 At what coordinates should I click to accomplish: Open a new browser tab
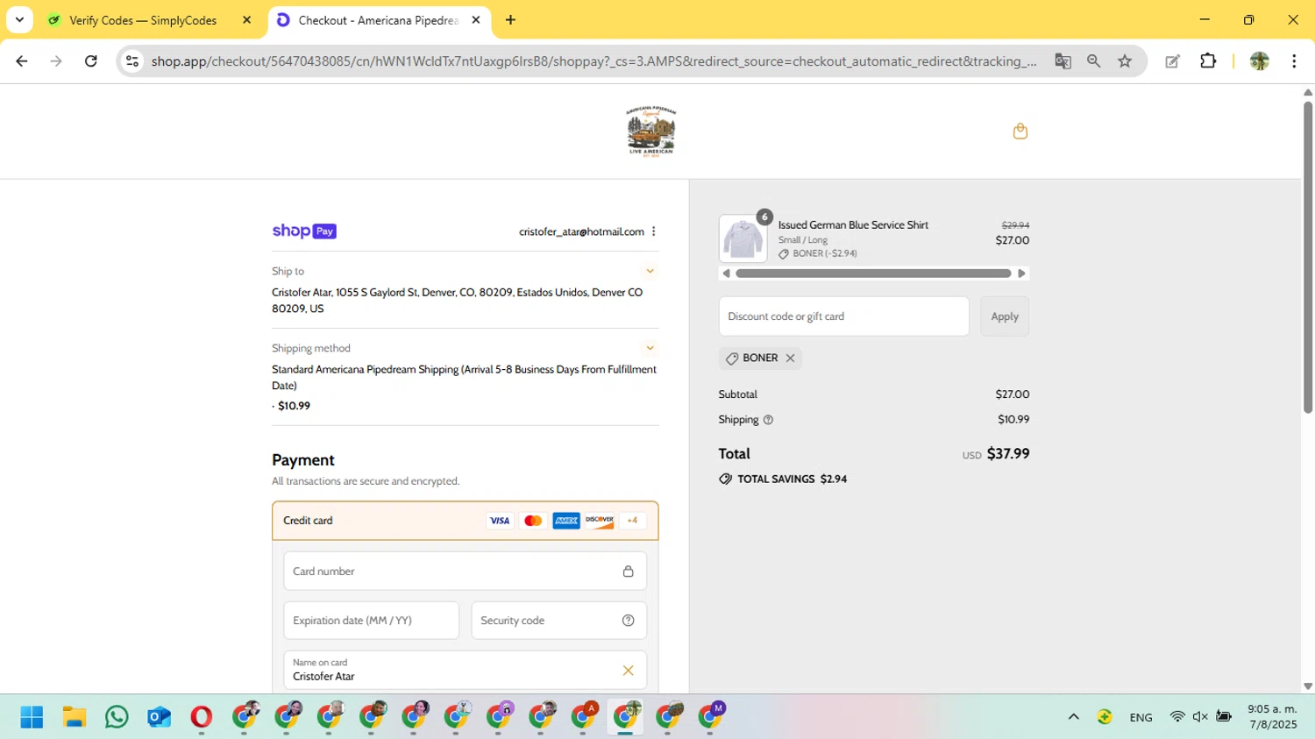pyautogui.click(x=510, y=20)
